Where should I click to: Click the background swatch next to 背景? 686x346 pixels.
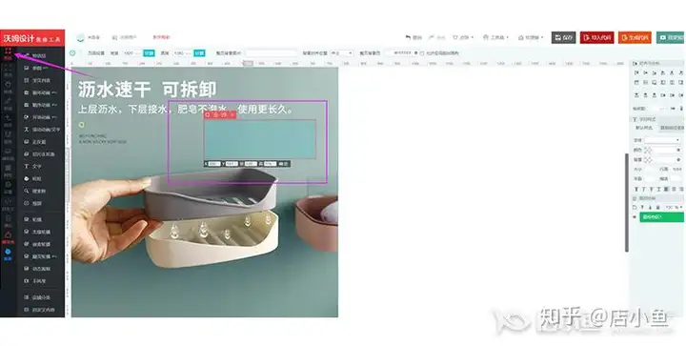[648, 160]
